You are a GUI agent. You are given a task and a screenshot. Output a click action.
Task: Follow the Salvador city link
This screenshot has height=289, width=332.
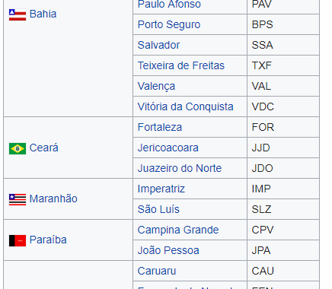click(x=158, y=45)
